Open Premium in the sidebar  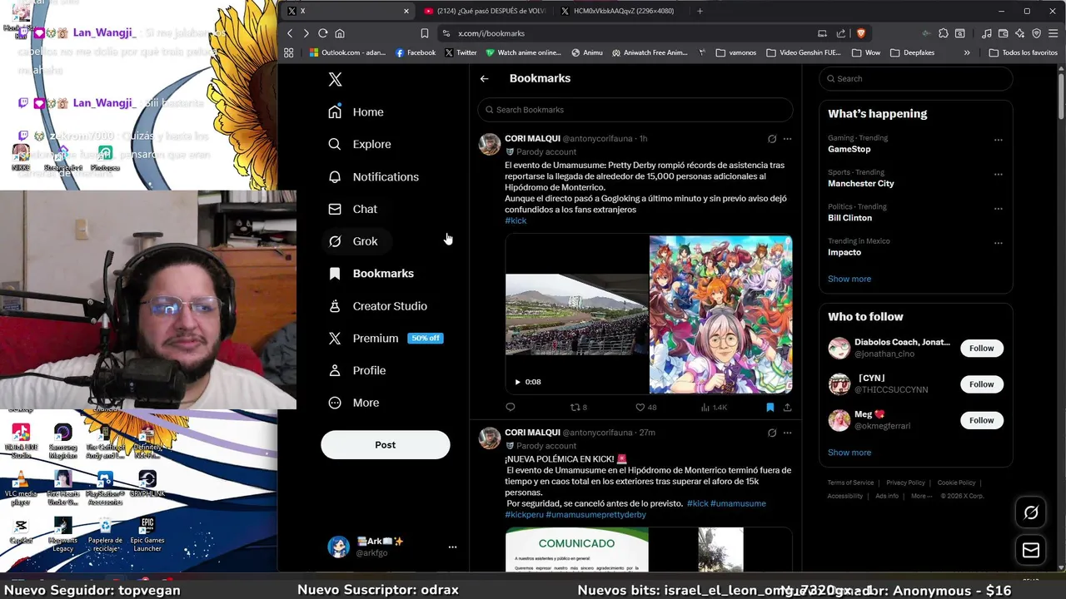[x=386, y=338]
